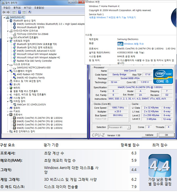
Task: Click the Sandy Bridge code name value
Action: pyautogui.click(x=119, y=74)
